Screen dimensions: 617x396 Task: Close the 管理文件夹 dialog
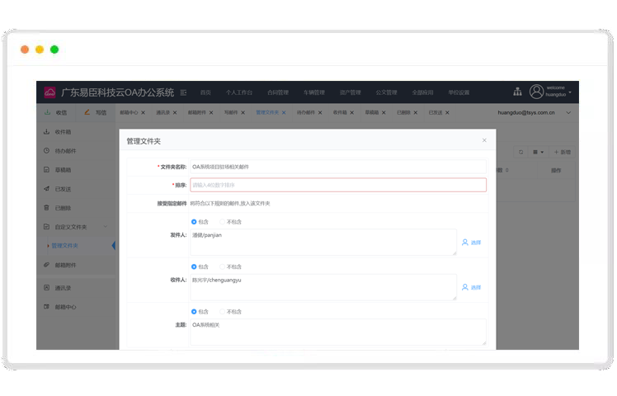[484, 140]
